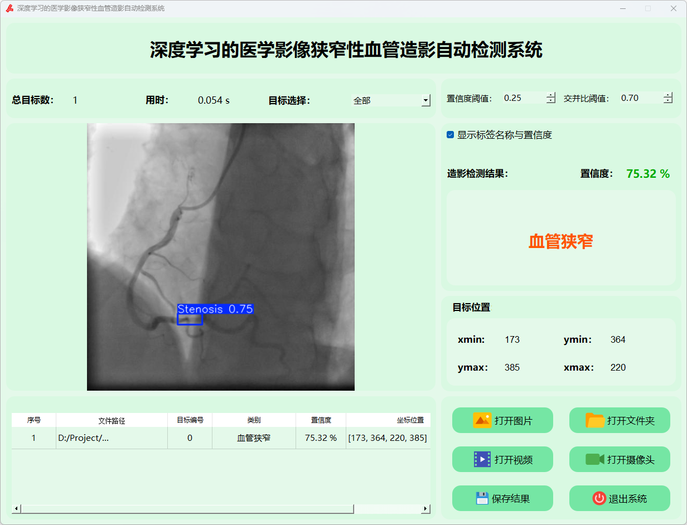Toggle the show label name and confidence checkbox
The height and width of the screenshot is (525, 687).
(x=451, y=135)
